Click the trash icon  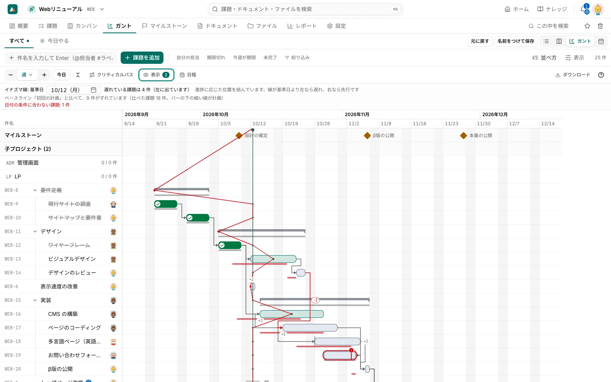tap(600, 26)
